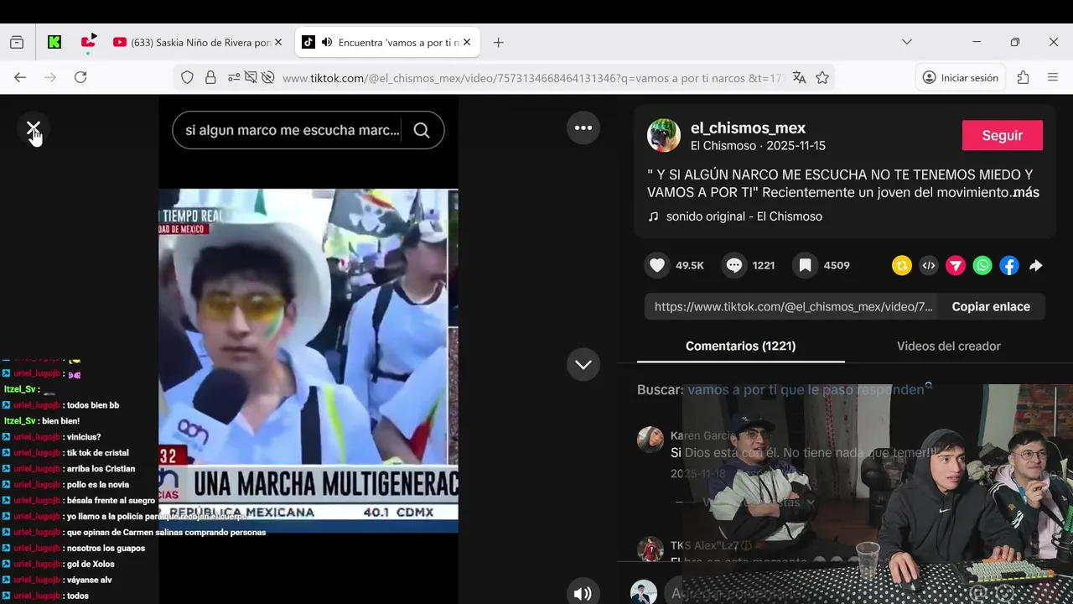Close the TikTok 'Encuentra vamos a por ti' tab
The width and height of the screenshot is (1073, 604).
pyautogui.click(x=467, y=42)
